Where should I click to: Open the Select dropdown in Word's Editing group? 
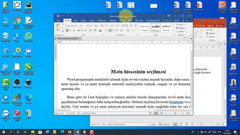tap(181, 31)
